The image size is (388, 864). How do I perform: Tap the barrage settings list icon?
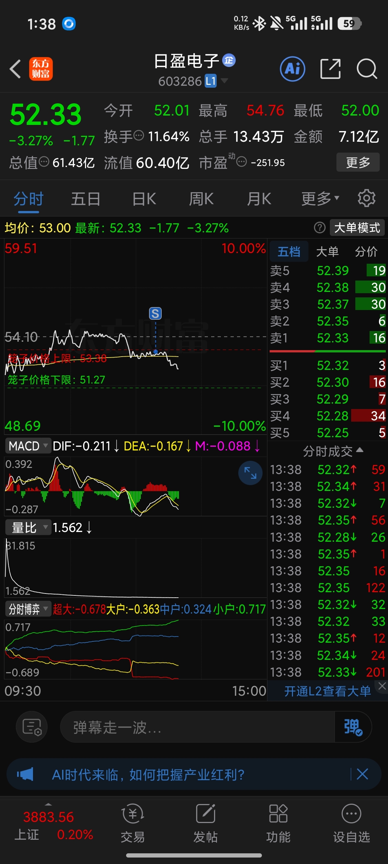point(32,727)
